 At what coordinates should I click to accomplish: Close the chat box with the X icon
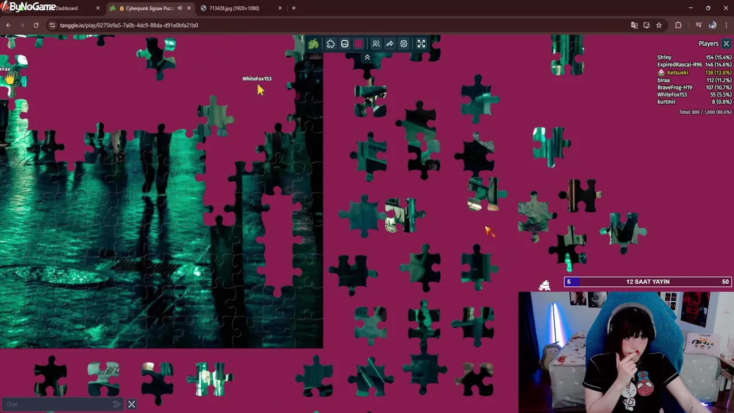tap(131, 404)
